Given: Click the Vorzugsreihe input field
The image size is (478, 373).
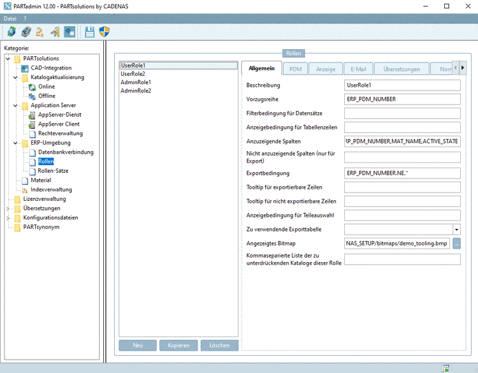Looking at the screenshot, I should tap(402, 99).
